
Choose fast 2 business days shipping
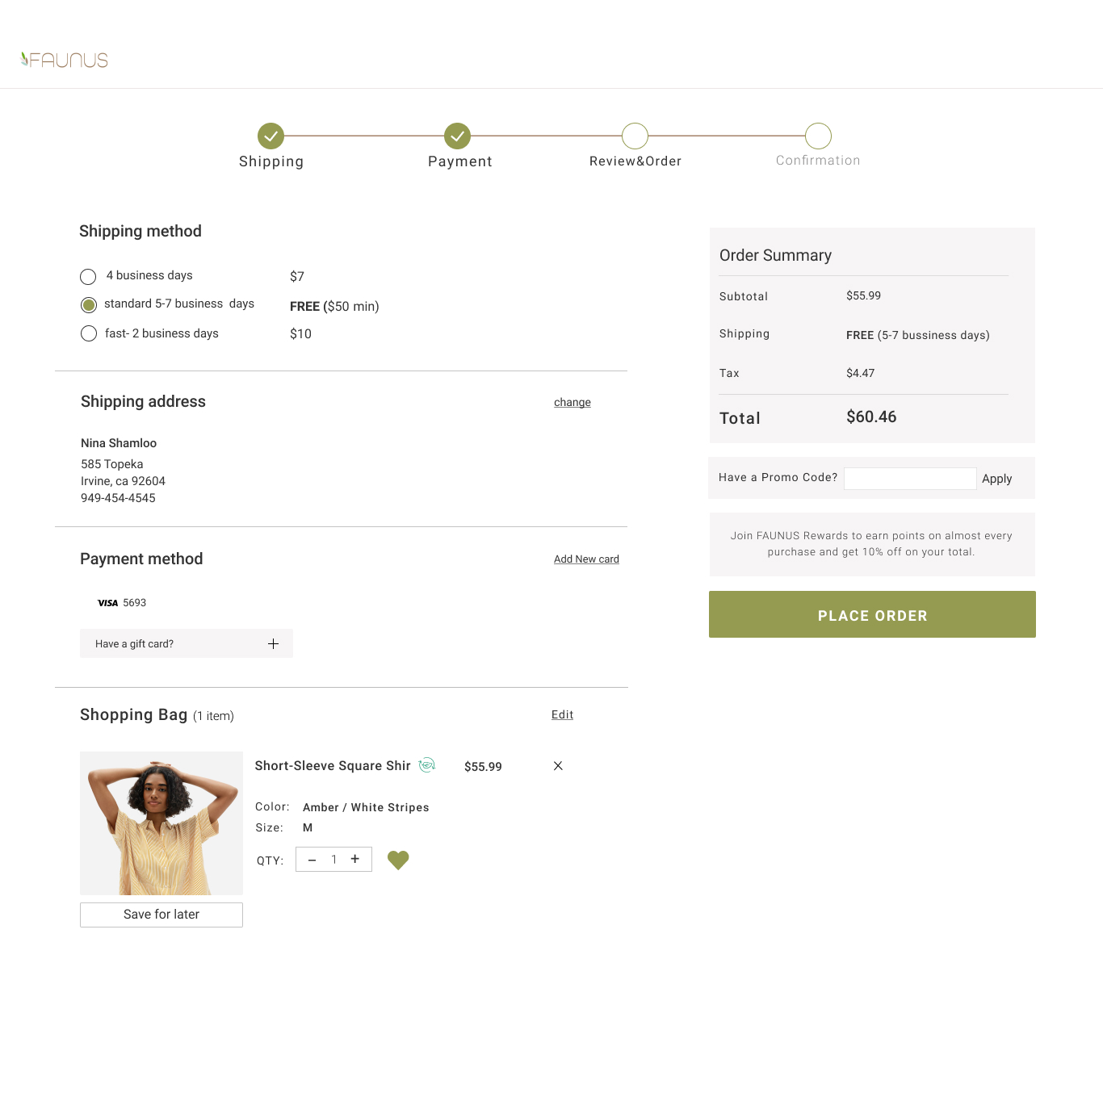(89, 334)
